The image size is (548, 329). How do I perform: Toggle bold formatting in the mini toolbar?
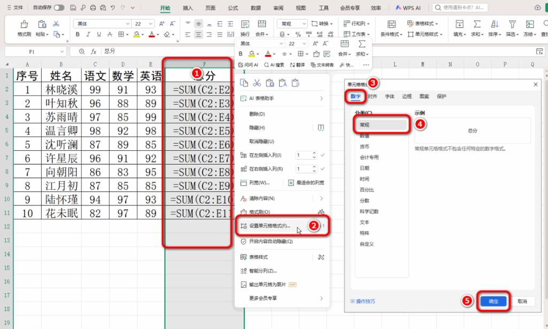click(241, 53)
